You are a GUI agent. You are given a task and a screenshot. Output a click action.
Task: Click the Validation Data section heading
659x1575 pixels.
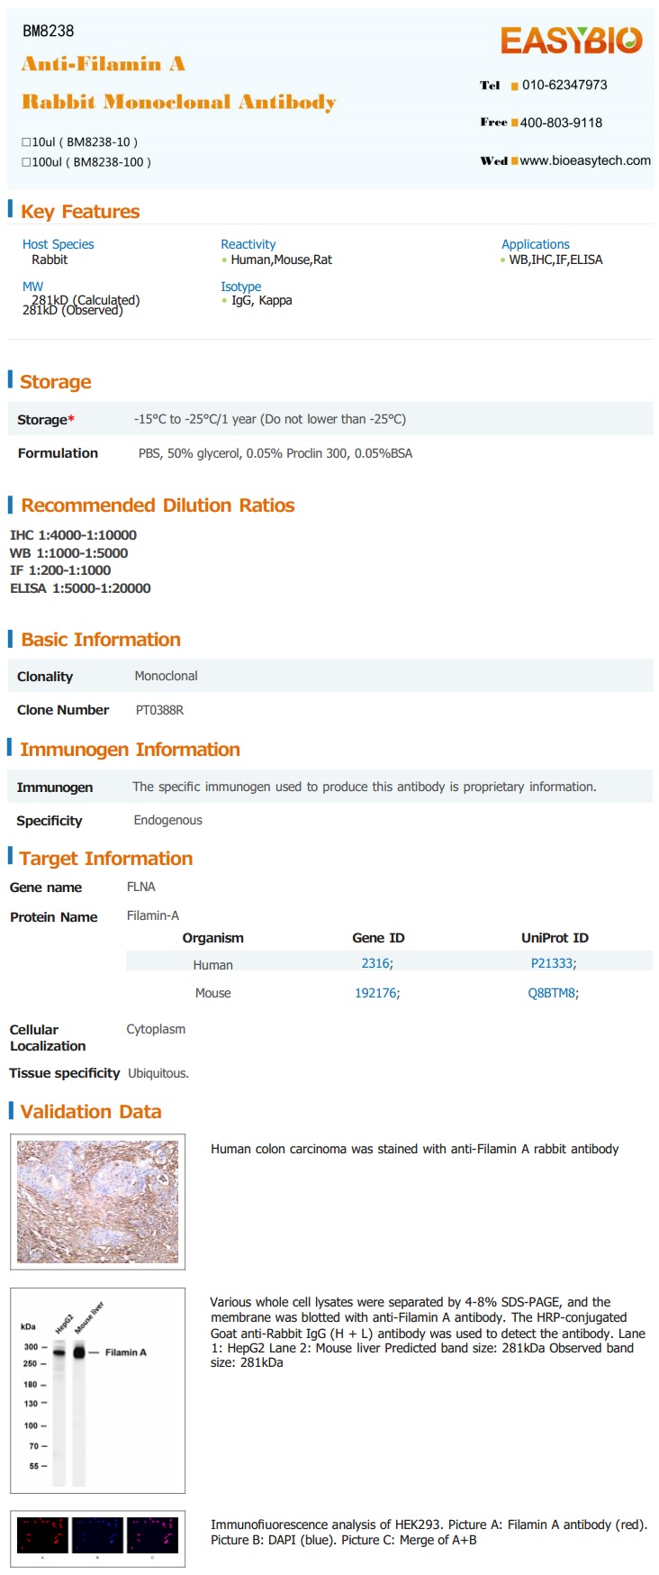click(91, 1112)
